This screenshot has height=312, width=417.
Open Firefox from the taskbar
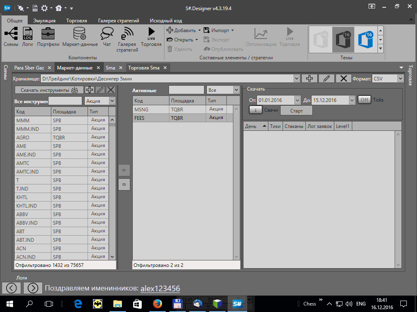[x=158, y=304]
